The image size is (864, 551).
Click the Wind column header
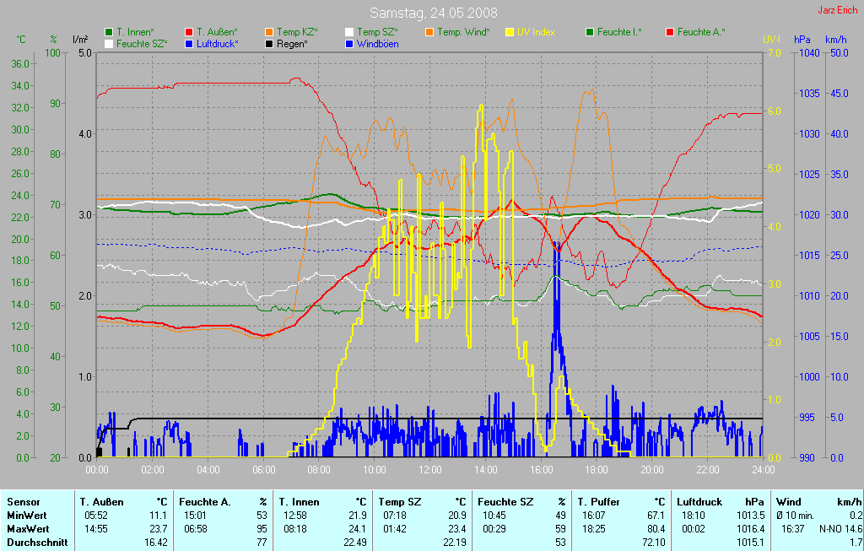788,502
